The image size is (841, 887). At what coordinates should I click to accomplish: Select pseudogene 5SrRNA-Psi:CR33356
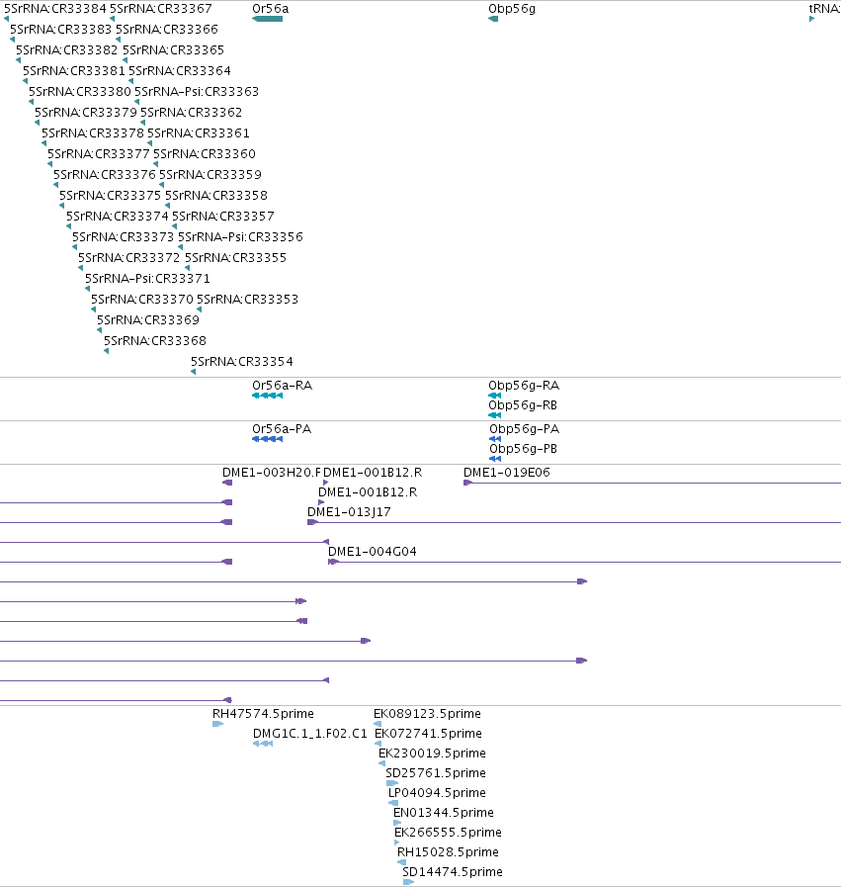pyautogui.click(x=241, y=237)
